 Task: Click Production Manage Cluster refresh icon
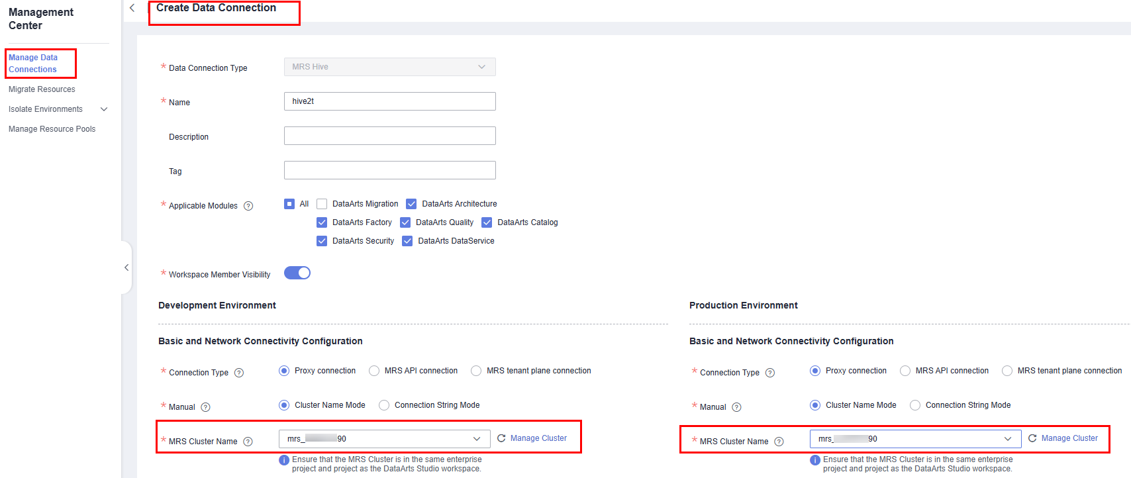1032,438
